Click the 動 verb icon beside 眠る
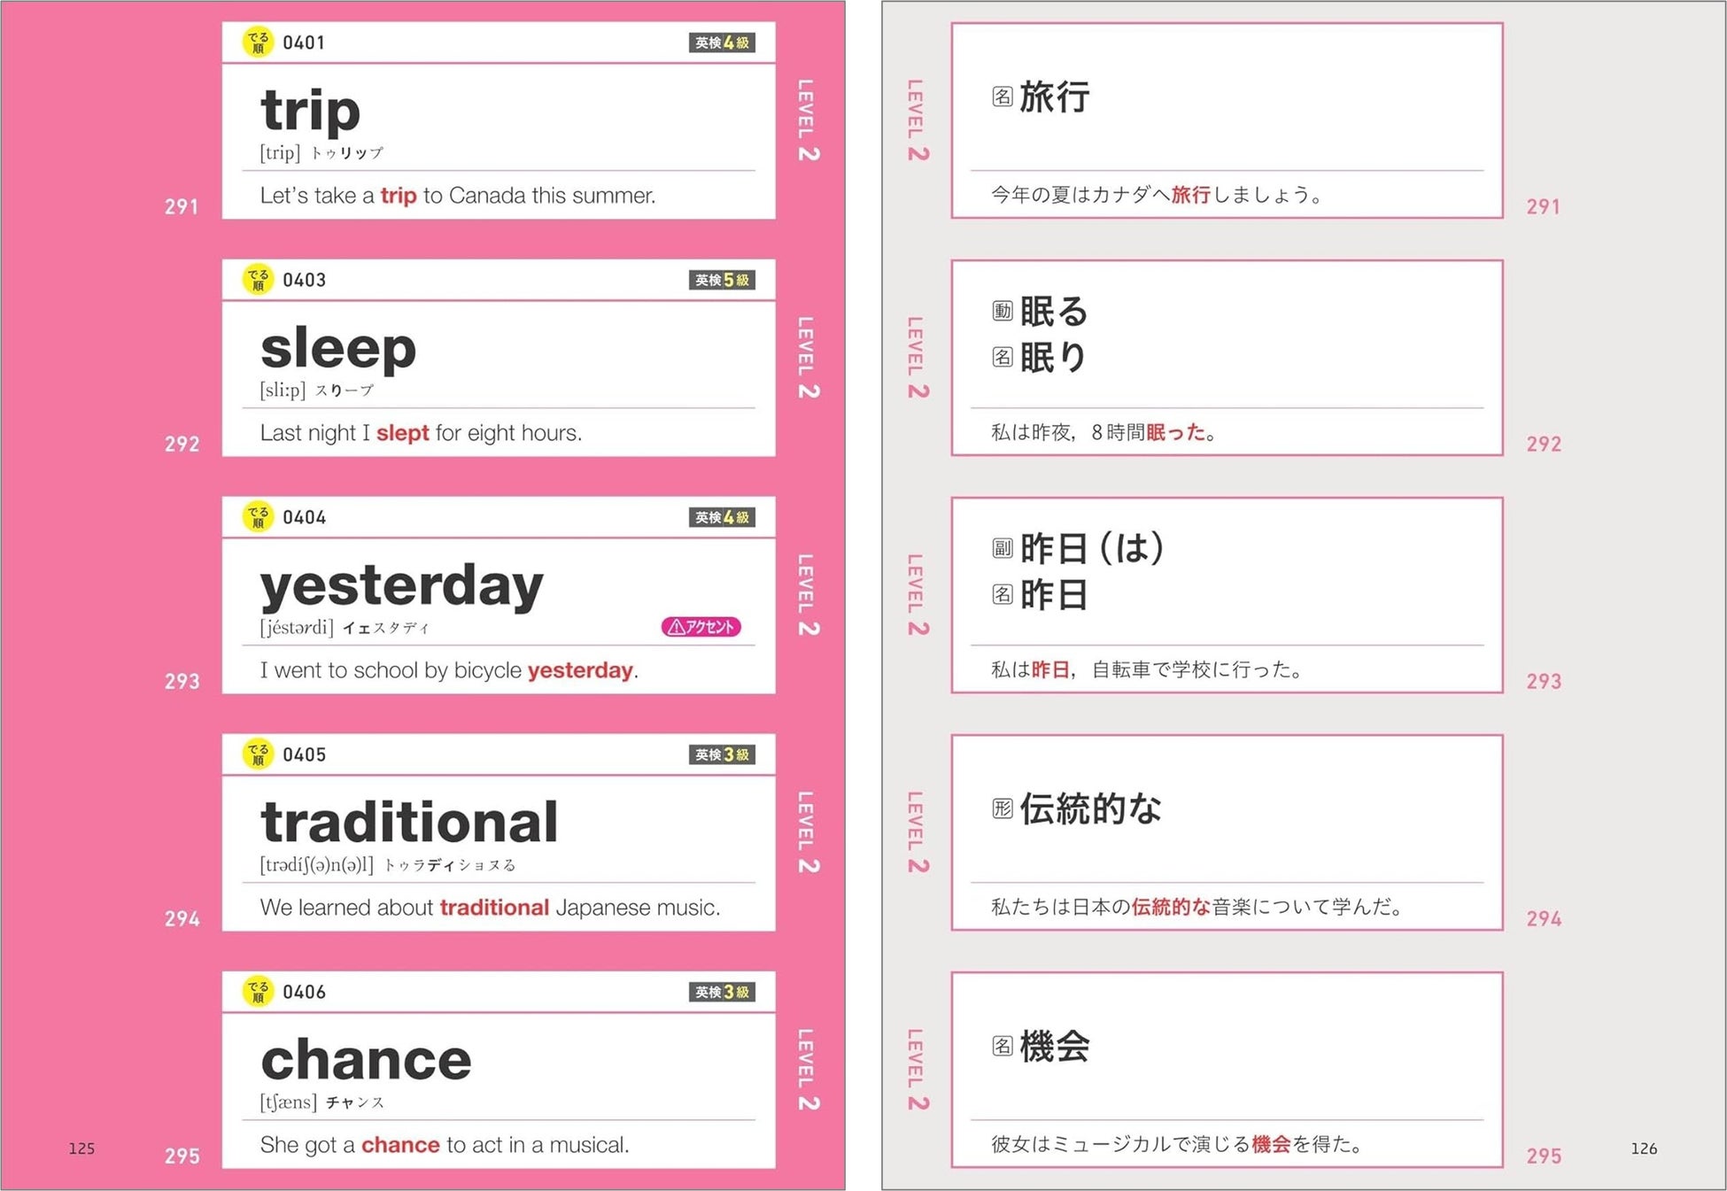This screenshot has height=1191, width=1727. click(1002, 311)
